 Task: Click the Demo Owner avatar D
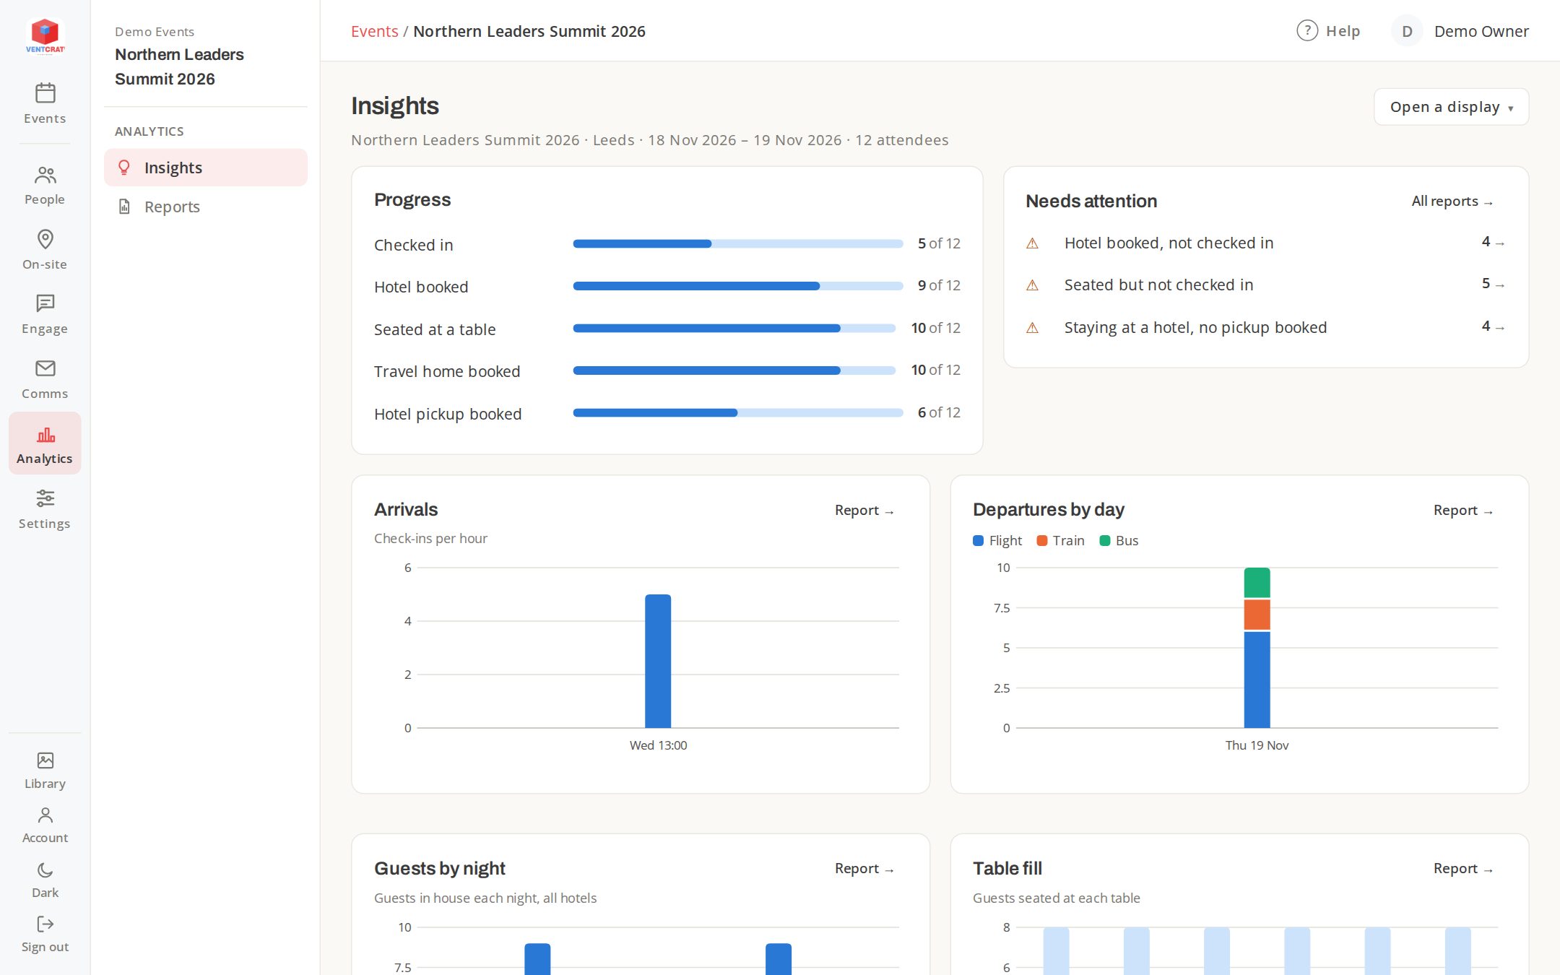click(1407, 31)
